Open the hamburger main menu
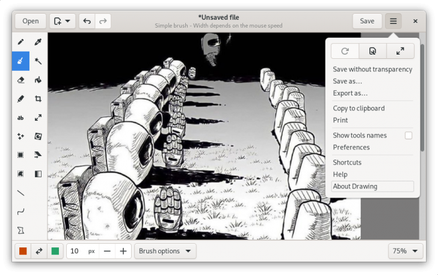 click(x=393, y=21)
